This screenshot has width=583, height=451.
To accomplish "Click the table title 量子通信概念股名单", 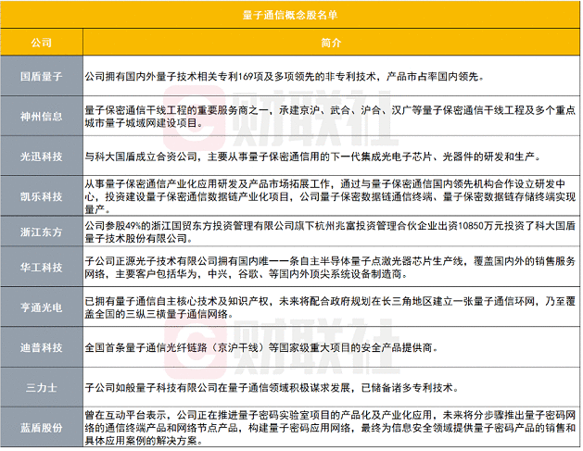I will pyautogui.click(x=289, y=15).
